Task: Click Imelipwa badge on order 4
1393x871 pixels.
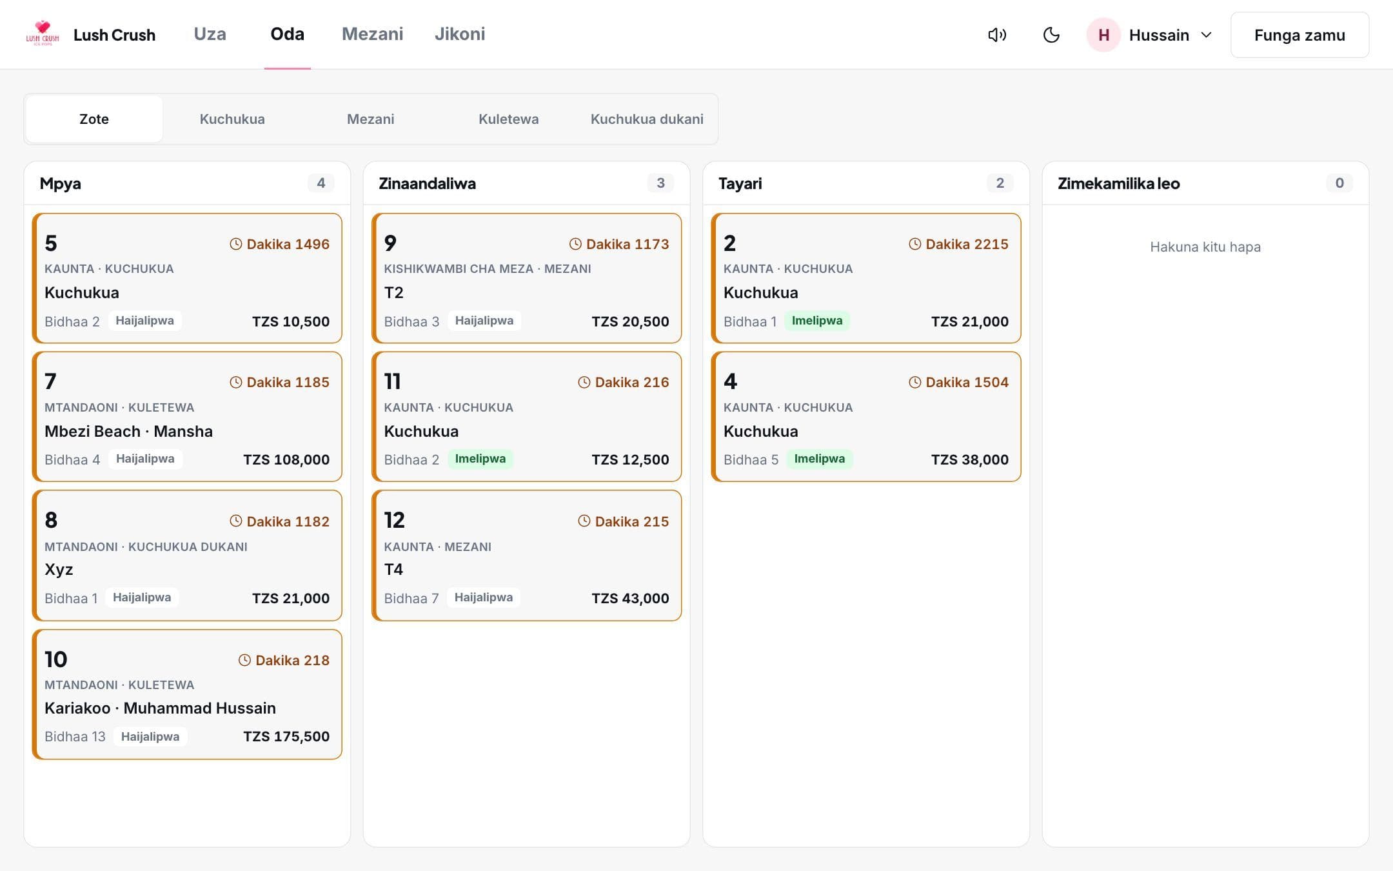Action: (x=820, y=459)
